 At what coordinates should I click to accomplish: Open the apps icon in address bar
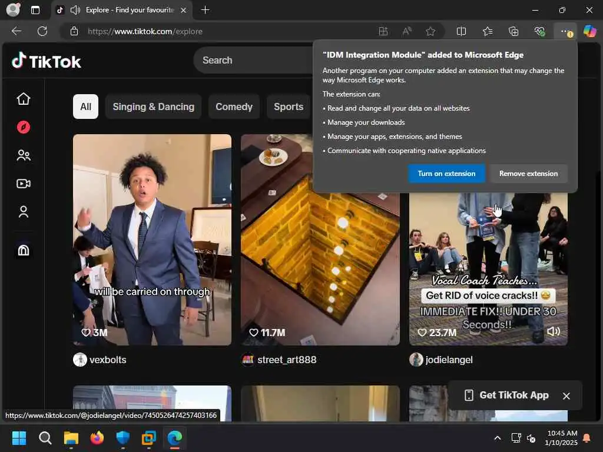(383, 31)
